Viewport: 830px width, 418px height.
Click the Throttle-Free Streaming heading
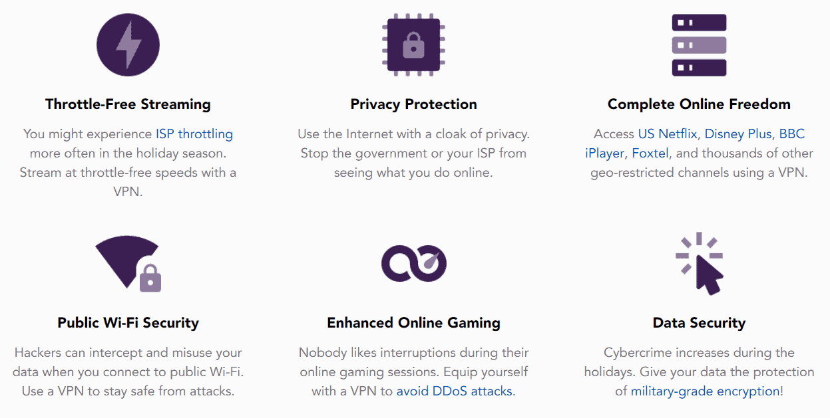point(127,104)
